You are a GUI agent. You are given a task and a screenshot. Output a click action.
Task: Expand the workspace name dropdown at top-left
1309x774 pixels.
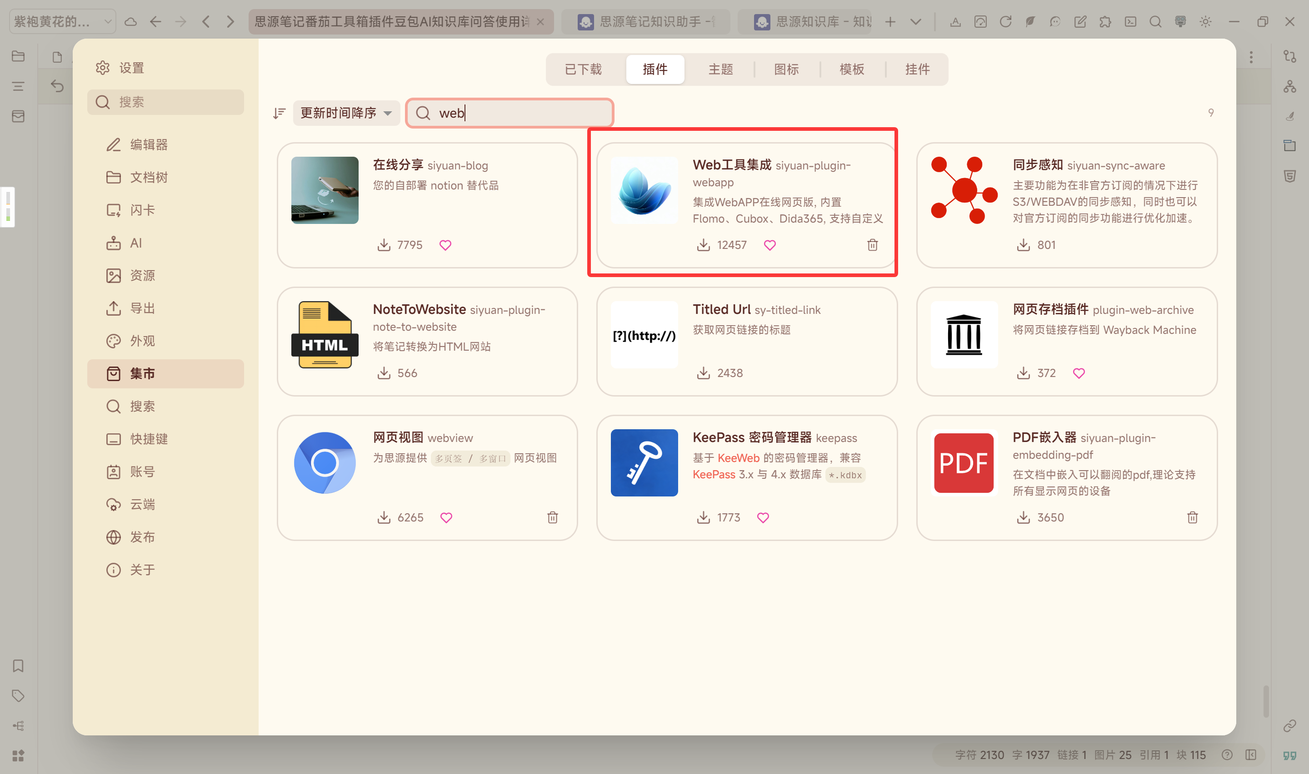tap(63, 21)
